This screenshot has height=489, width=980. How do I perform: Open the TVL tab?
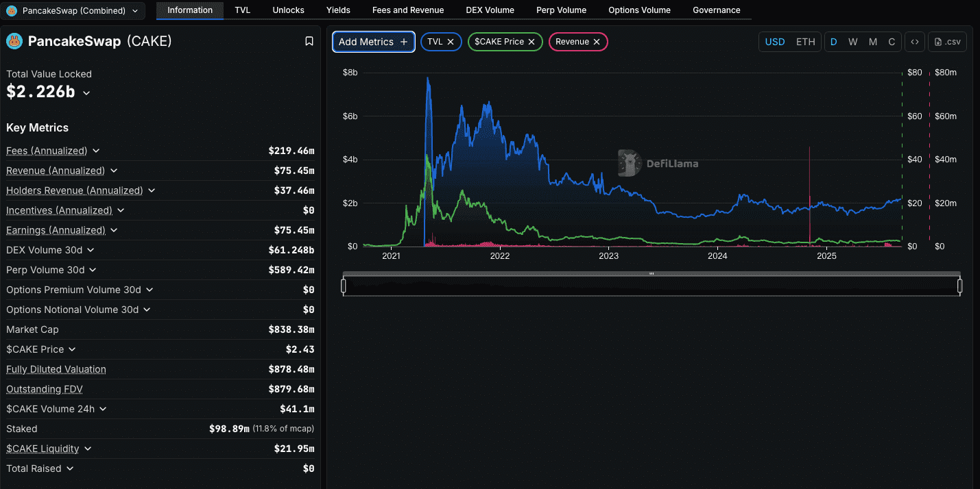(242, 10)
